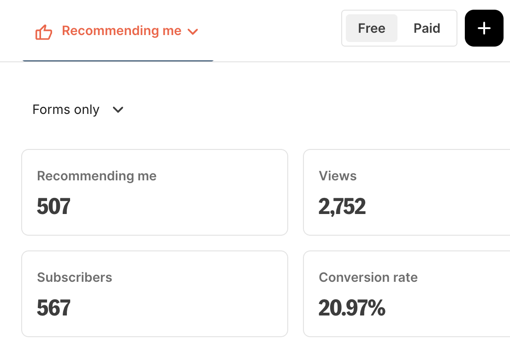Select the Subscribers card label

[x=75, y=278]
